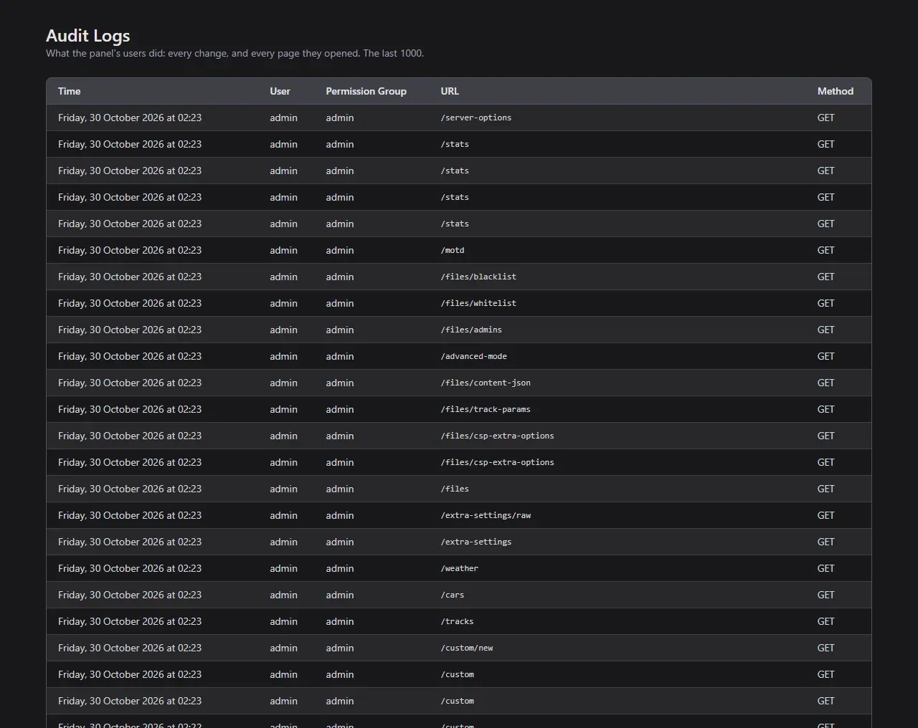Click the Audit Logs page heading
The width and height of the screenshot is (918, 728).
[x=87, y=36]
